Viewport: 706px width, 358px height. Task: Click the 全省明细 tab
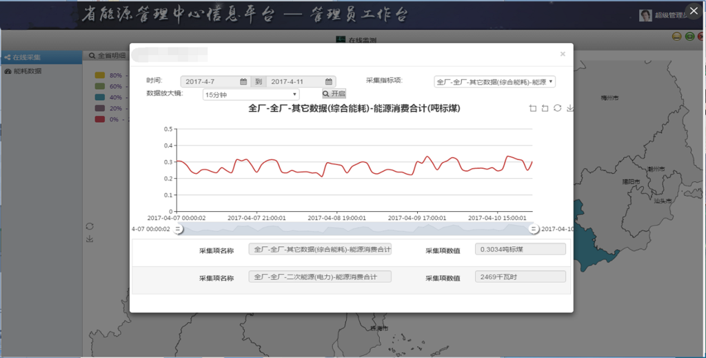tap(108, 55)
